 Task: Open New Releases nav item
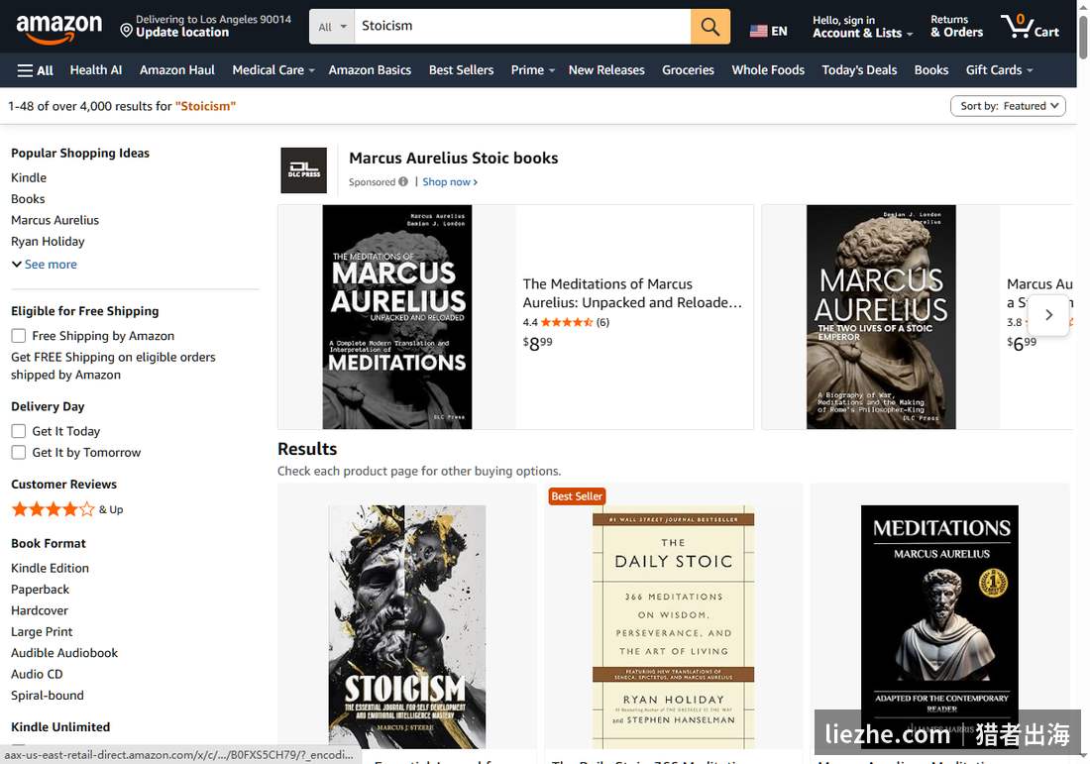(x=606, y=70)
